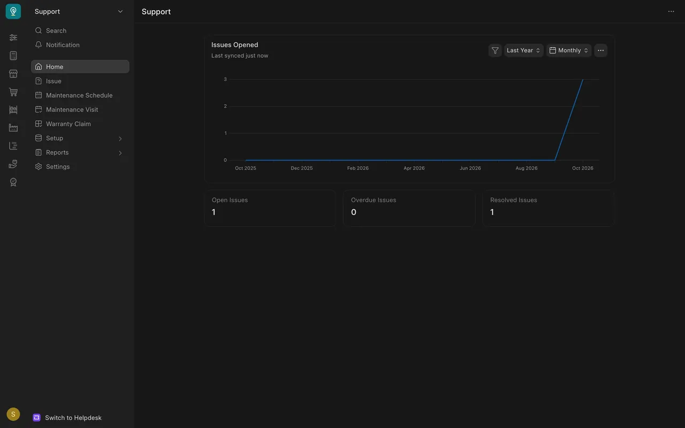Open the Issue list from sidebar
Screen dimensions: 685x428
point(80,81)
